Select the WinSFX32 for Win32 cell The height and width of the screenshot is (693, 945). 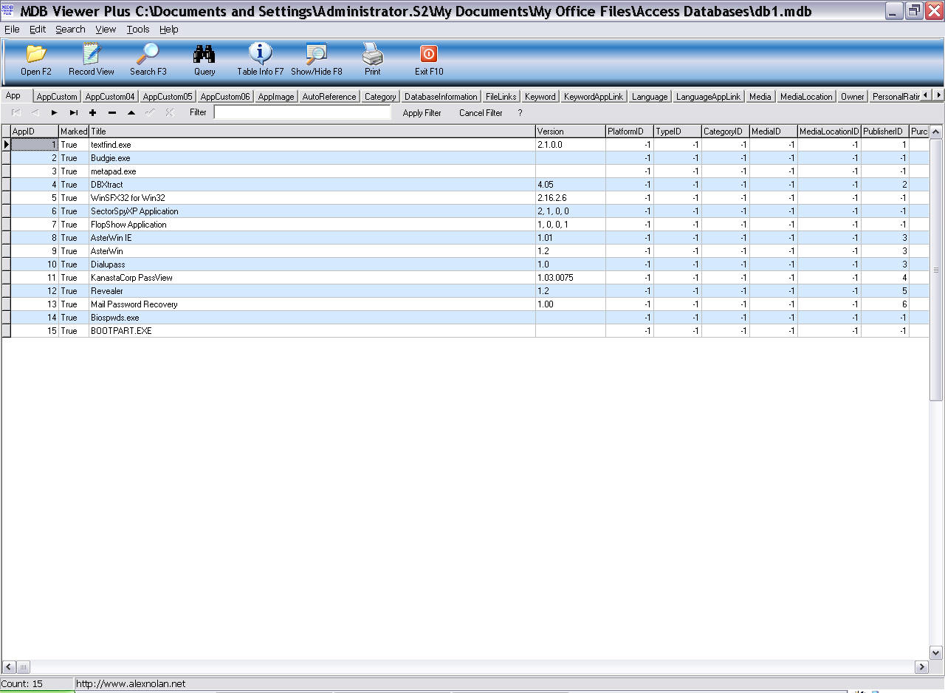(x=312, y=198)
